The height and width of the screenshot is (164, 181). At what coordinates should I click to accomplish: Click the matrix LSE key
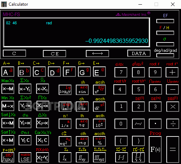tap(25, 157)
